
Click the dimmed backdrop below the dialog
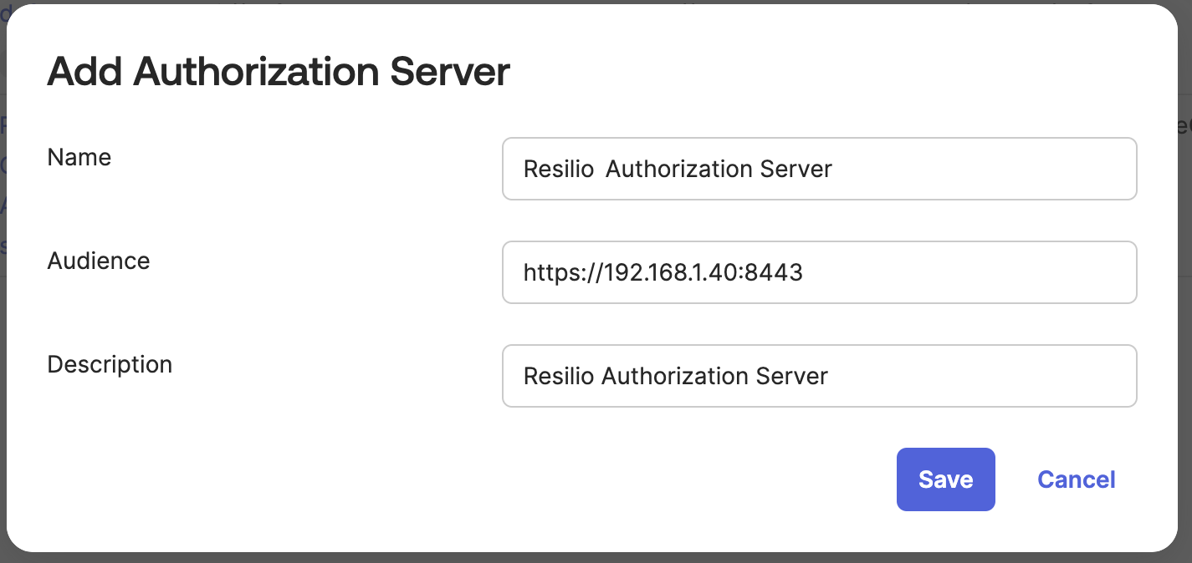(586, 558)
